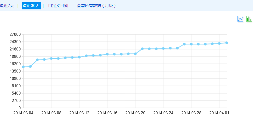The width and height of the screenshot is (254, 124).
Task: Click the data point at 2014.03.28
Action: (x=191, y=44)
